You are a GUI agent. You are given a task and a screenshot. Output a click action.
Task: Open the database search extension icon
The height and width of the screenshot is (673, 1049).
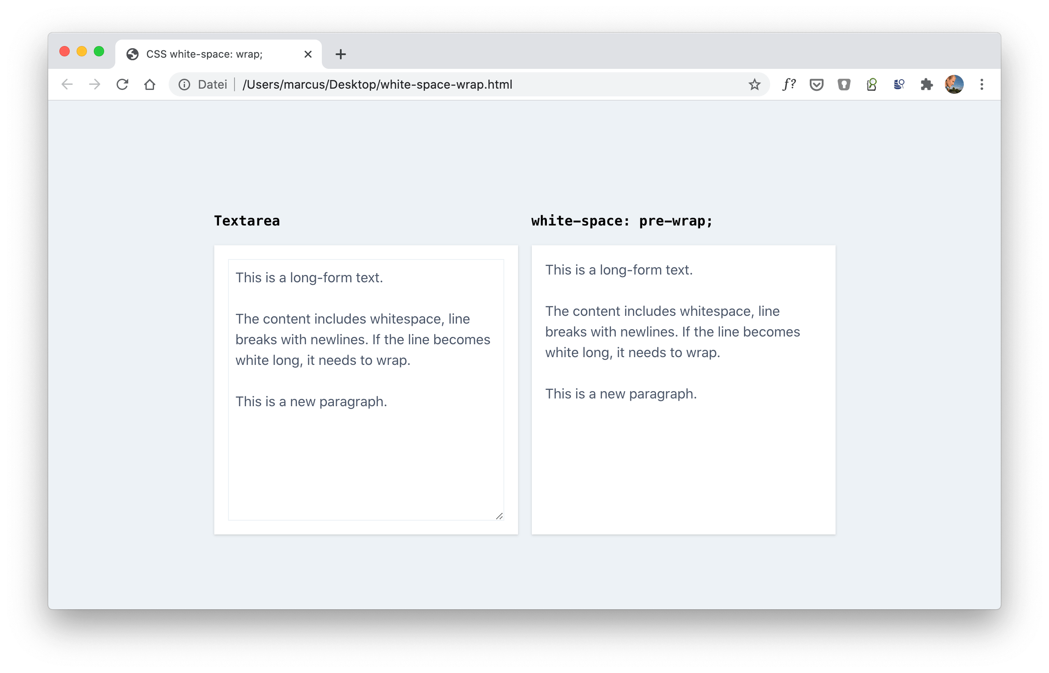pyautogui.click(x=899, y=84)
